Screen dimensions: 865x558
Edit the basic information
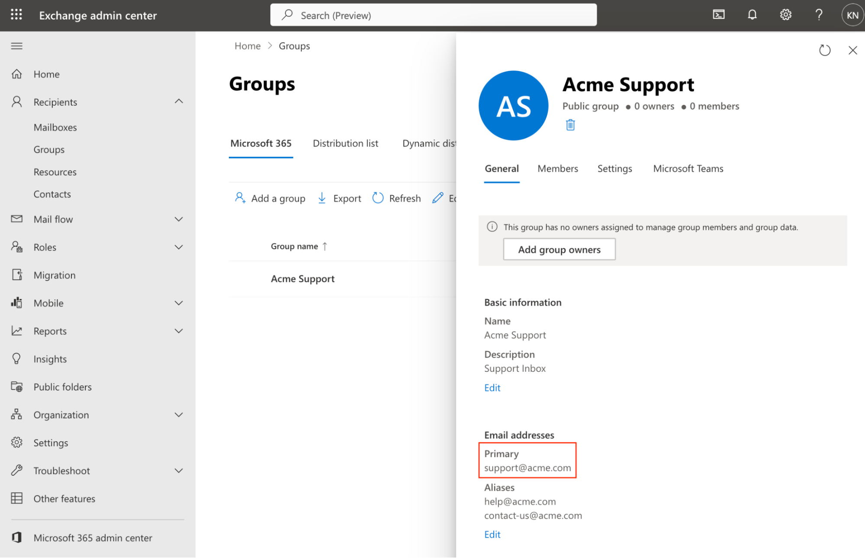point(492,387)
